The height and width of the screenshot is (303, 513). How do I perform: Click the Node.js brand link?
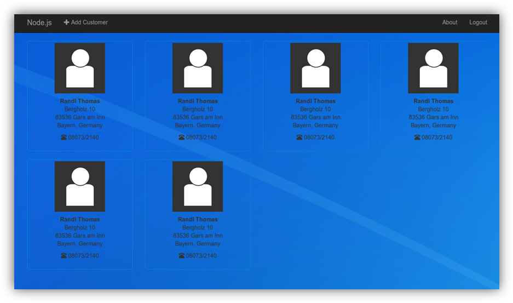coord(39,22)
